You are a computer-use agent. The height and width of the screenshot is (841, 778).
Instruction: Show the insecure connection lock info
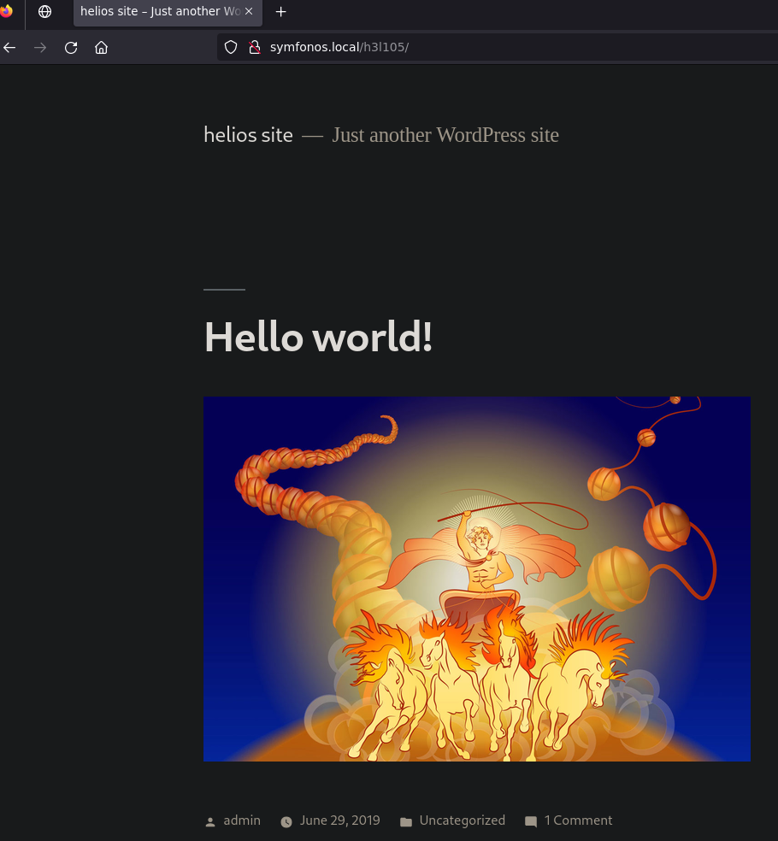click(253, 47)
